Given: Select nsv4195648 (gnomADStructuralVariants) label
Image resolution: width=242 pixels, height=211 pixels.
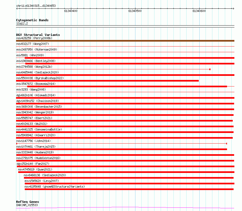Looking at the screenshot, I should [55, 187].
